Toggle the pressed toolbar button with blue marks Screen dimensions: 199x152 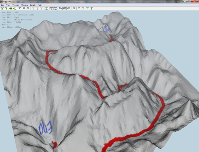55,8
